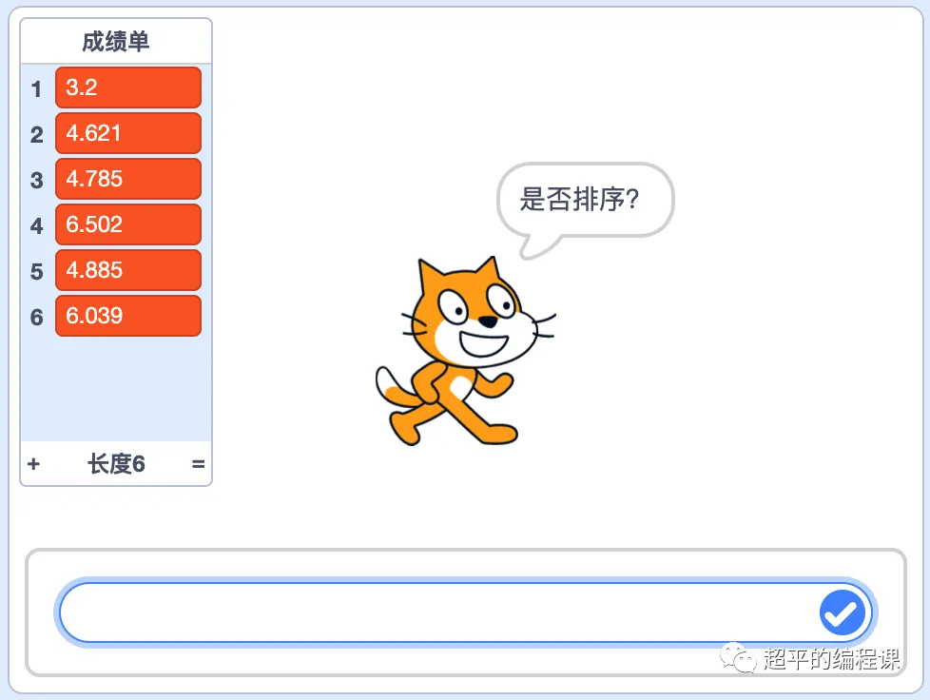Image resolution: width=930 pixels, height=700 pixels.
Task: Click the 成绩单 list title
Action: click(116, 42)
